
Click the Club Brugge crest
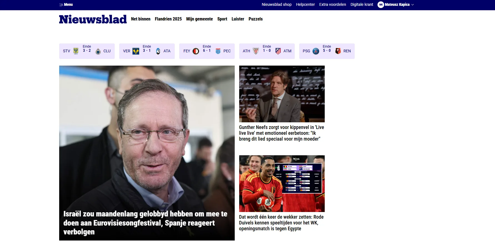tap(98, 51)
